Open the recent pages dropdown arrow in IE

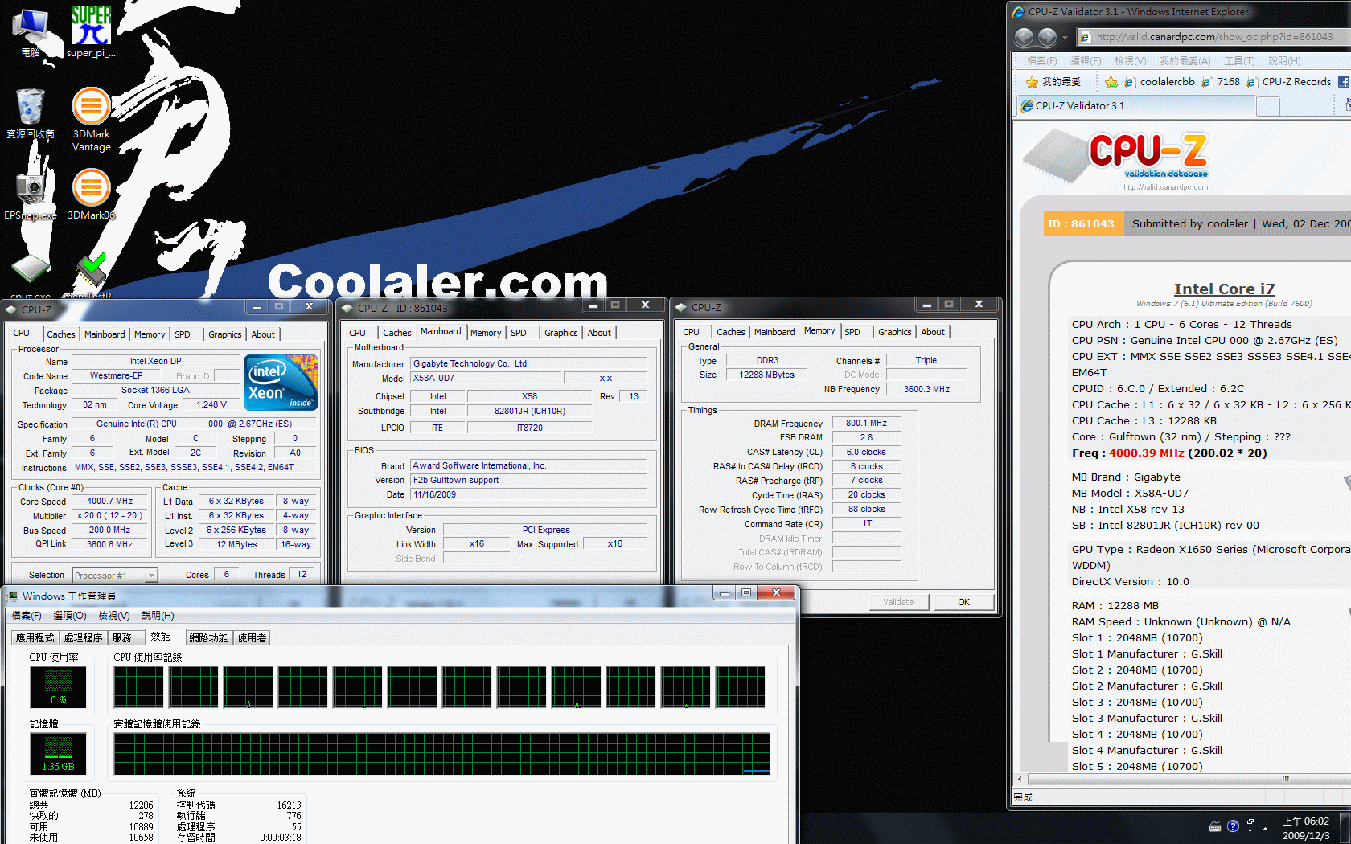click(x=1065, y=37)
